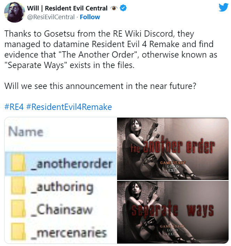Click the blue verified checkmark badge
Screen dimensions: 231x246
coord(123,8)
